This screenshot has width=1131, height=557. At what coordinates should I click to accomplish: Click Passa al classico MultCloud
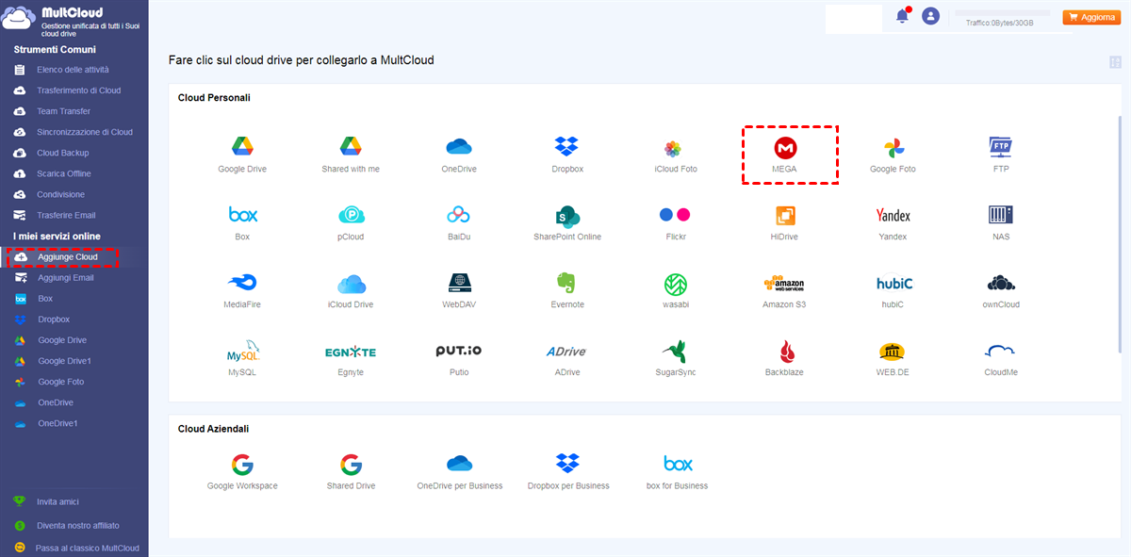(x=88, y=548)
